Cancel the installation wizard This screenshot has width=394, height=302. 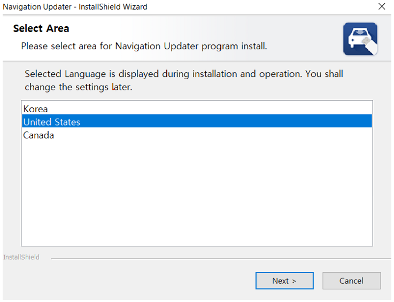click(x=351, y=281)
